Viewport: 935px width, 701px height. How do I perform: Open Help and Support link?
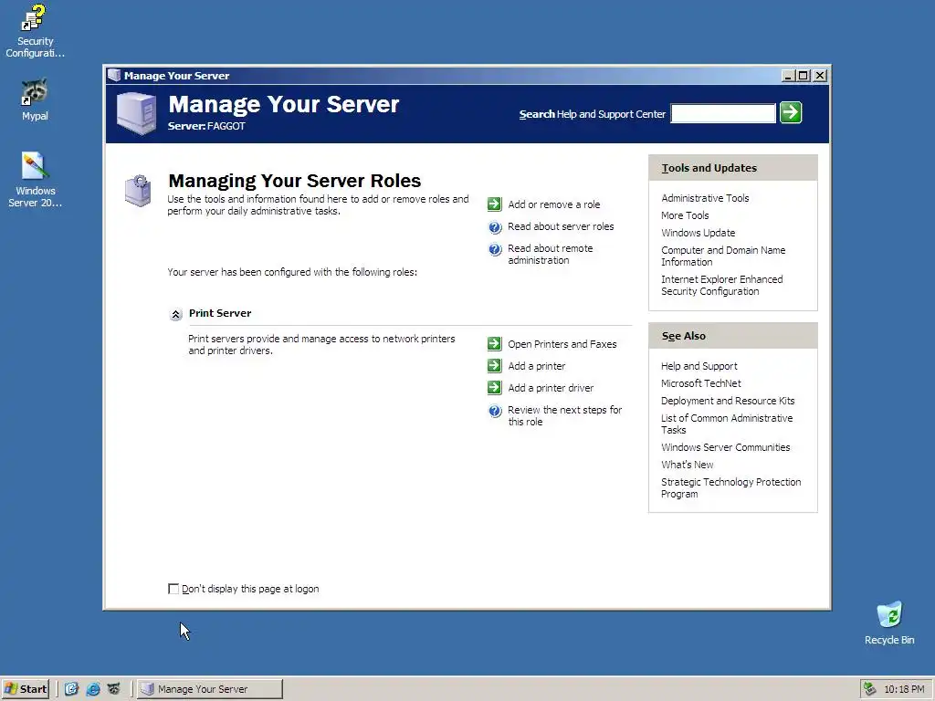[x=699, y=366]
